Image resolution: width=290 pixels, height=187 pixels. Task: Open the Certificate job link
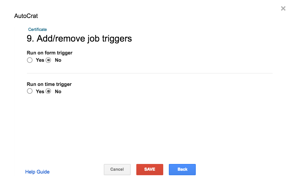tap(37, 29)
